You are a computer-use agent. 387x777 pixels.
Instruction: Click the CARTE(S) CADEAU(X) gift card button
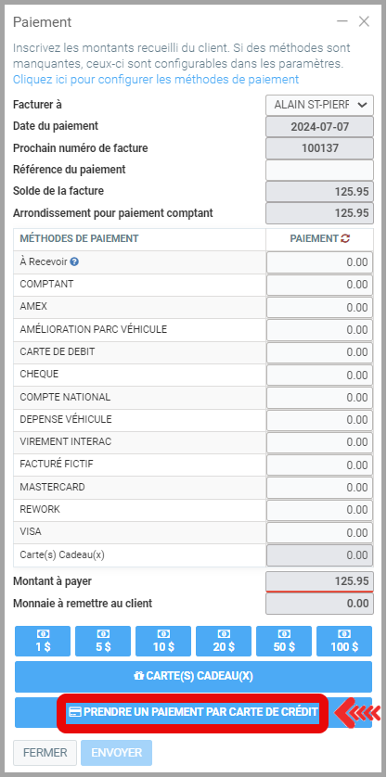pos(193,677)
